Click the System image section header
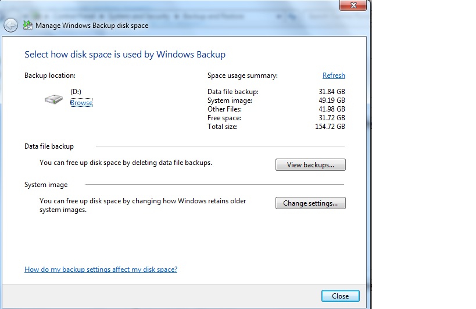This screenshot has height=309, width=476. (x=46, y=185)
